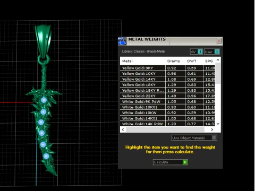Screen dimensions: 255x191
Task: Click grams value 1.05 for White Gold:9K PdW
Action: click(172, 102)
